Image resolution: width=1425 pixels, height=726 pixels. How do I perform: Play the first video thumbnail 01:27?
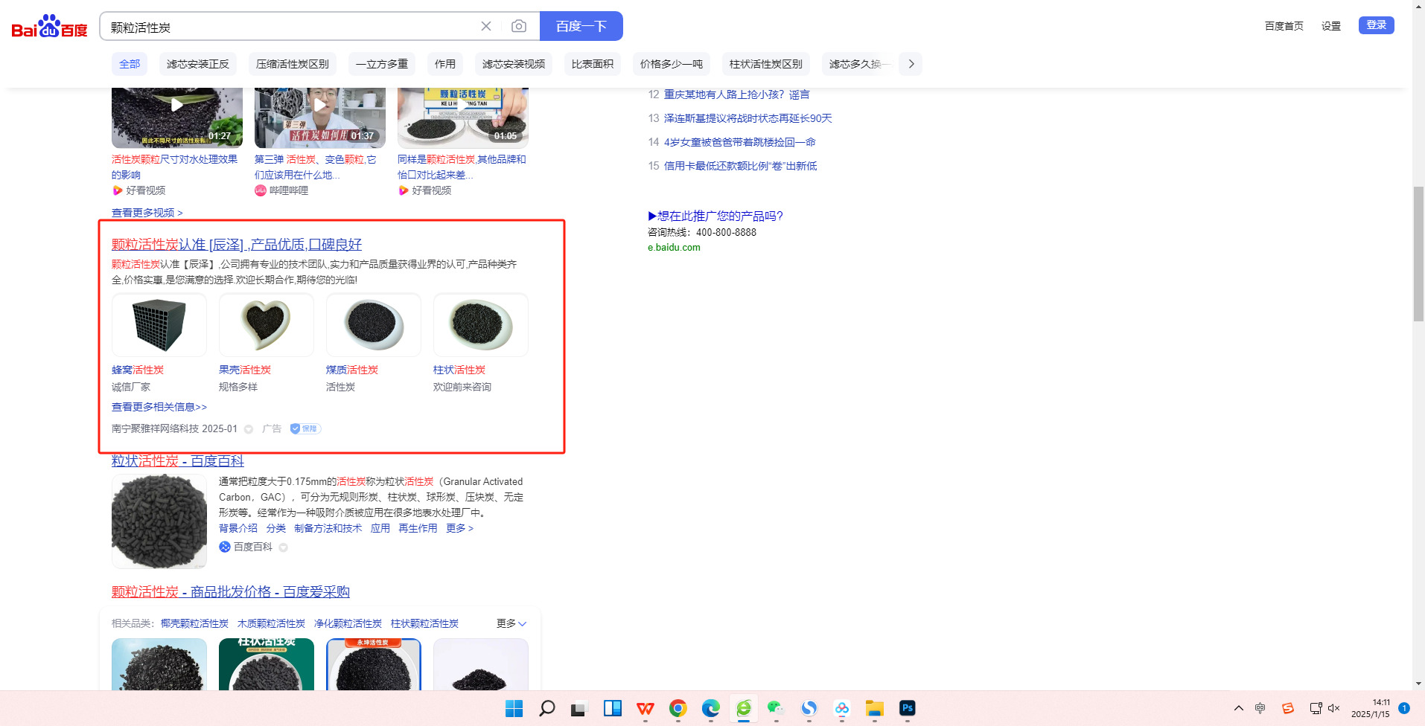click(x=176, y=106)
